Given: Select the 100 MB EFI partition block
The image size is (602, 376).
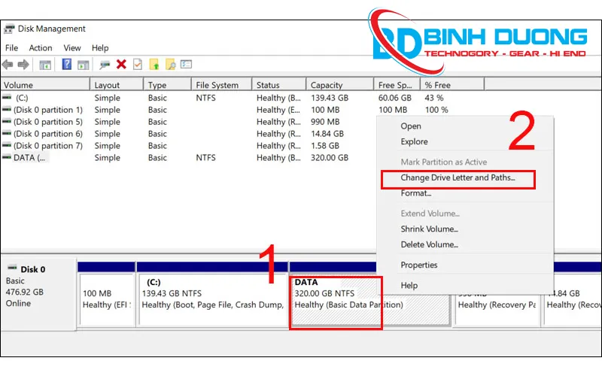Looking at the screenshot, I should click(x=107, y=299).
